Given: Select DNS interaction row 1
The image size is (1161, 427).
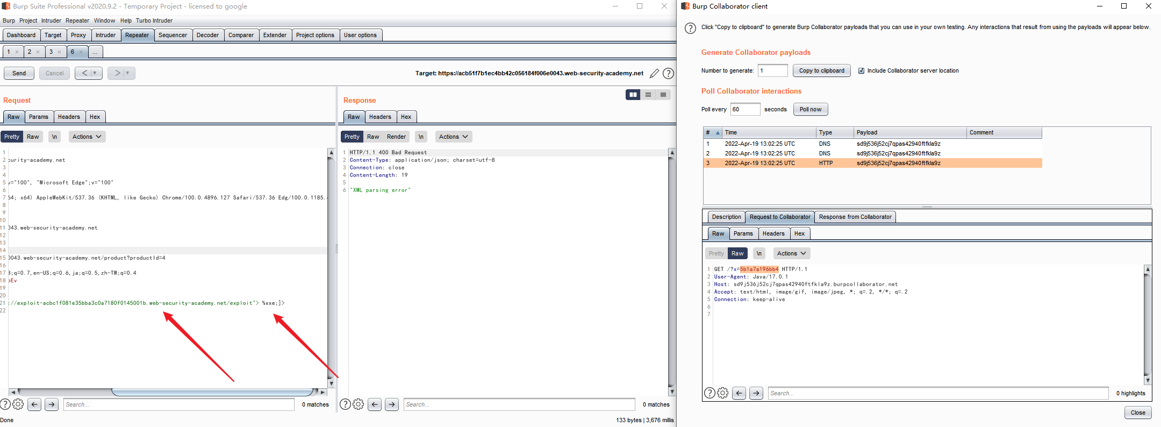Looking at the screenshot, I should click(872, 144).
